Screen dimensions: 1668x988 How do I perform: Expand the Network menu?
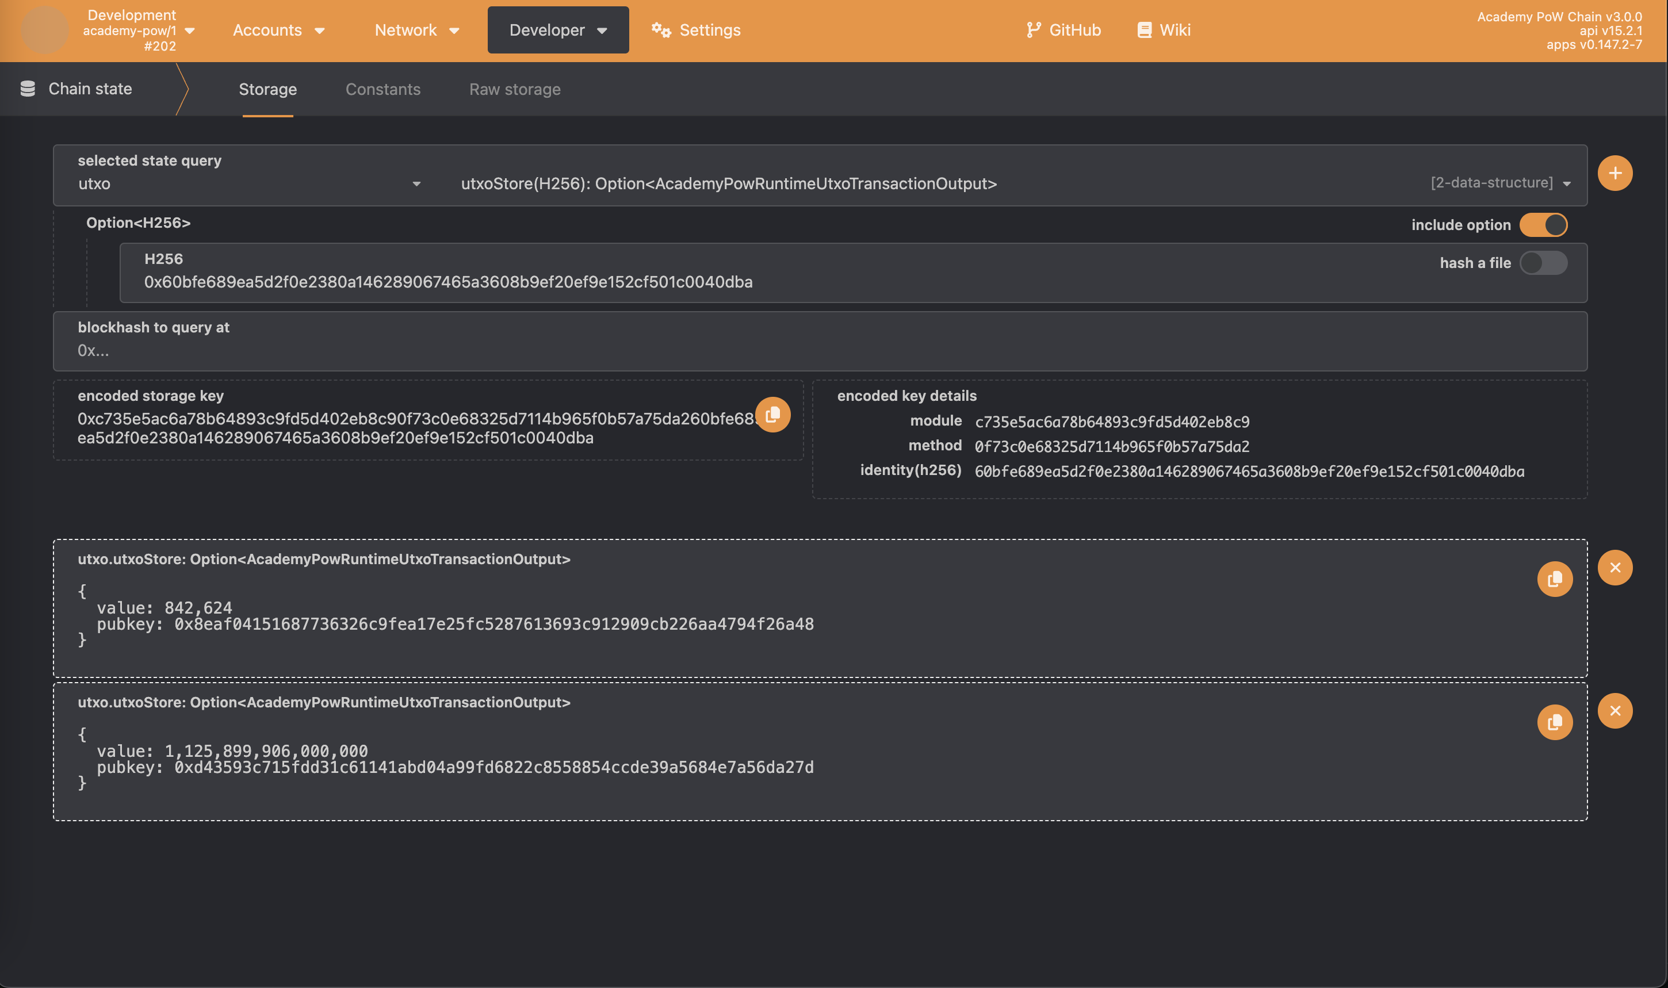417,30
